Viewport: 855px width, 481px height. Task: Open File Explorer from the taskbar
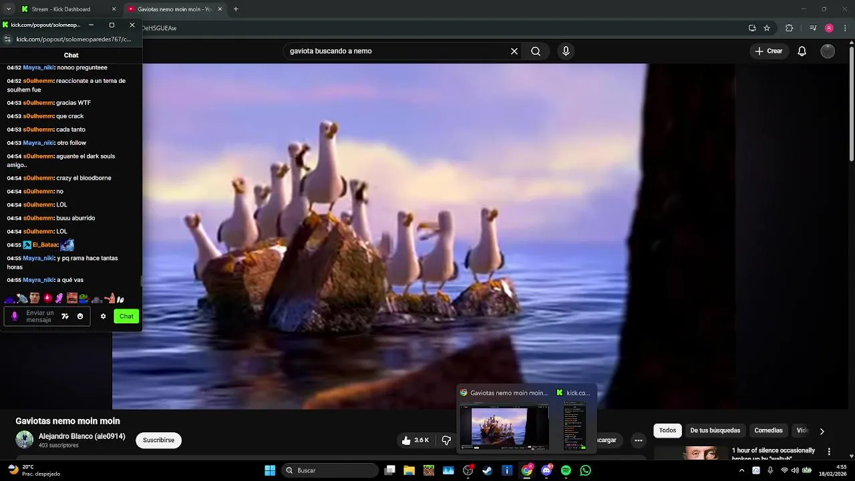pos(409,470)
